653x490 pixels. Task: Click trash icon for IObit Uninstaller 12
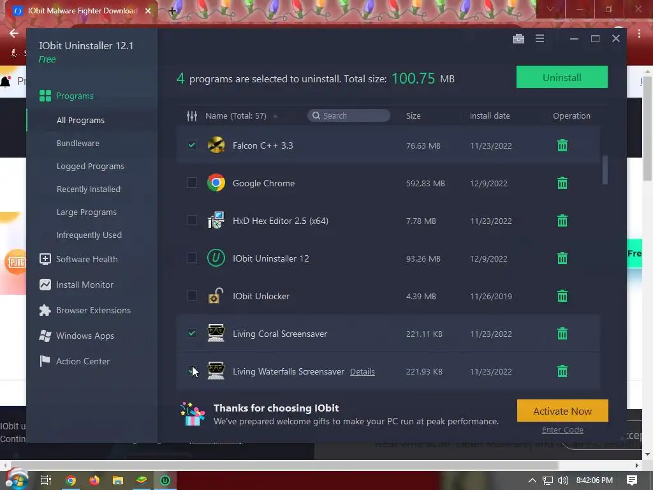click(x=562, y=258)
